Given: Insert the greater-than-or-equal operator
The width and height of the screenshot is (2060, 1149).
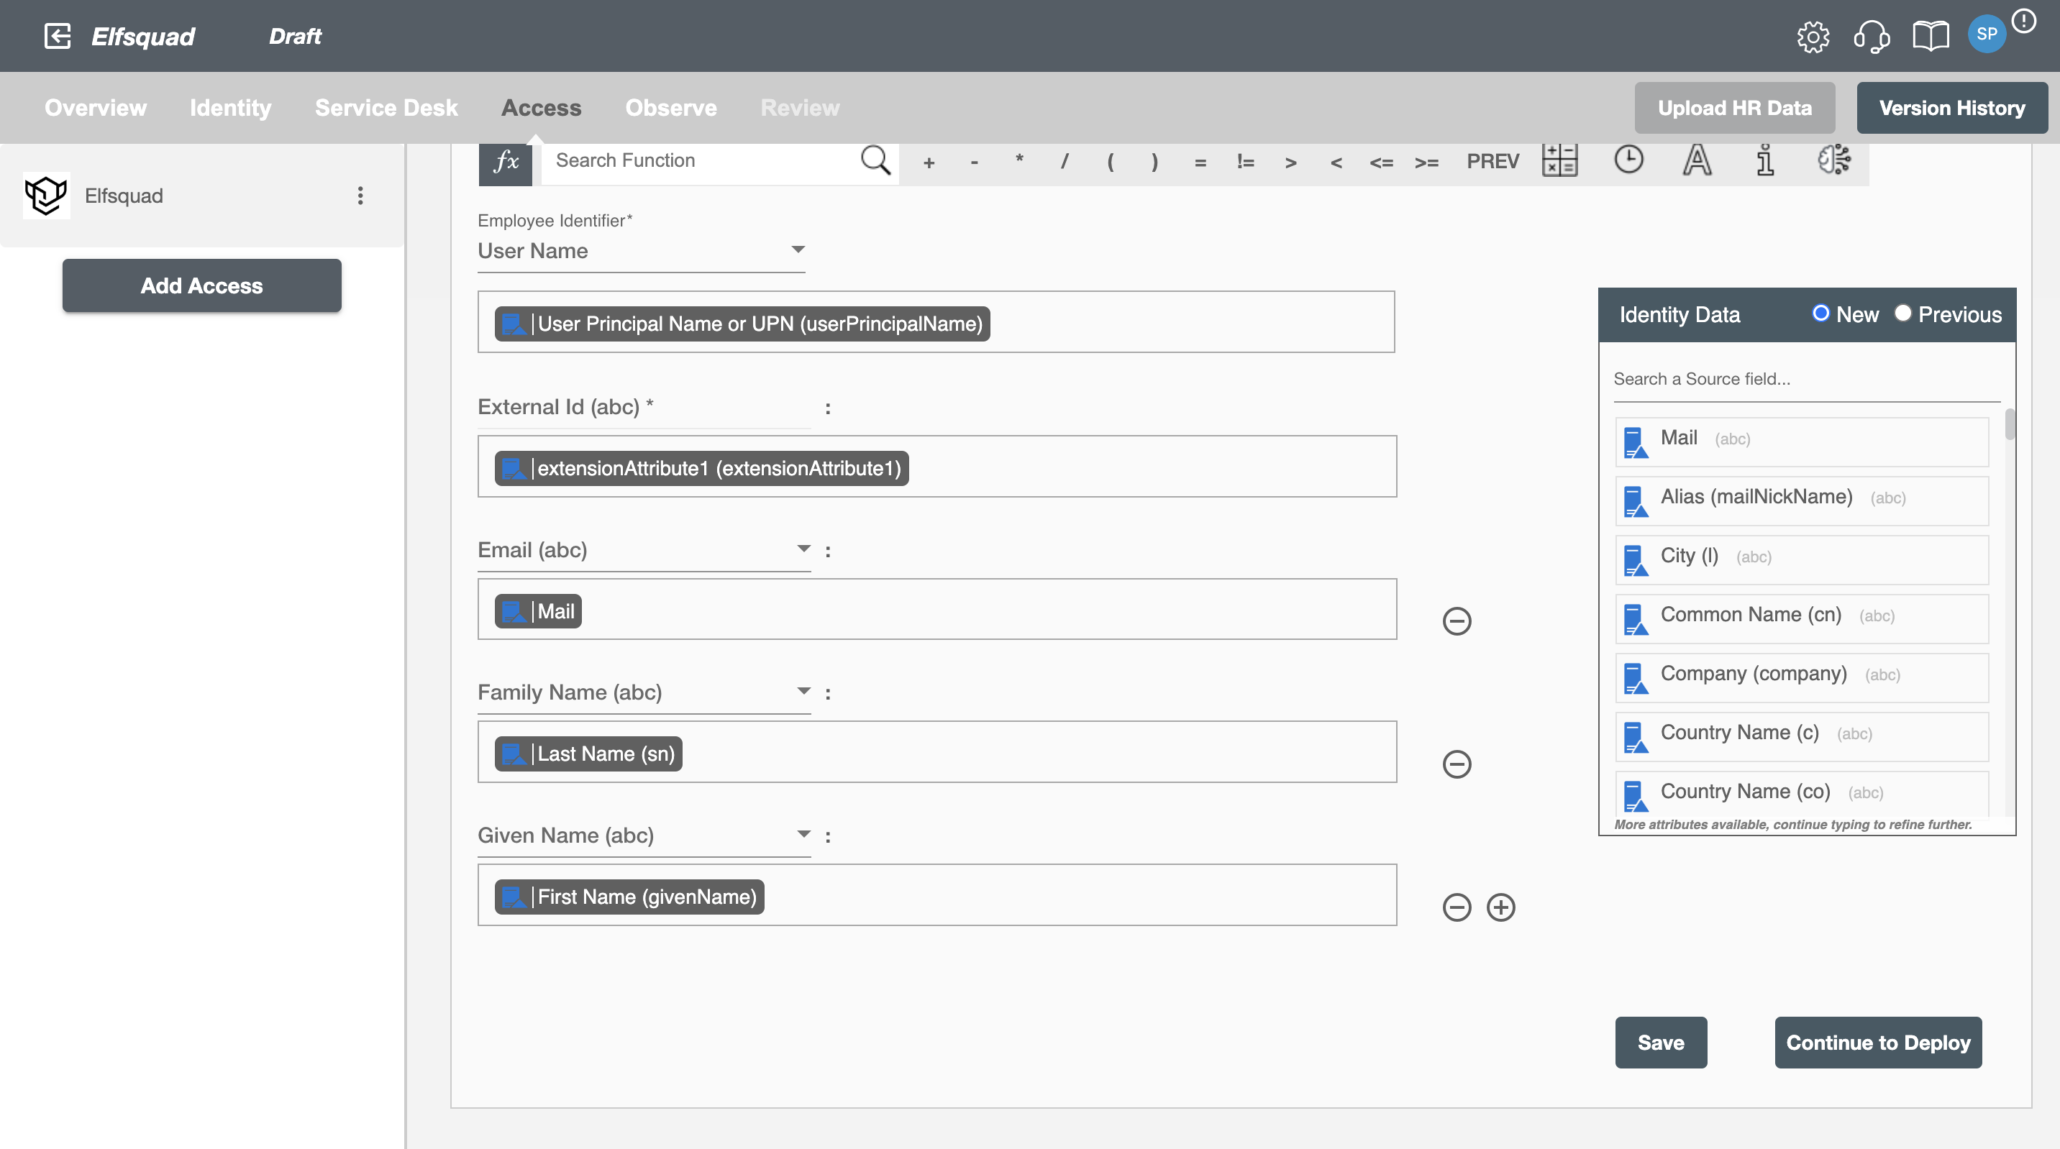Looking at the screenshot, I should coord(1426,163).
